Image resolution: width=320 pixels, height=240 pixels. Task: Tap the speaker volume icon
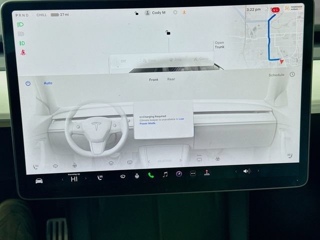pos(246,171)
